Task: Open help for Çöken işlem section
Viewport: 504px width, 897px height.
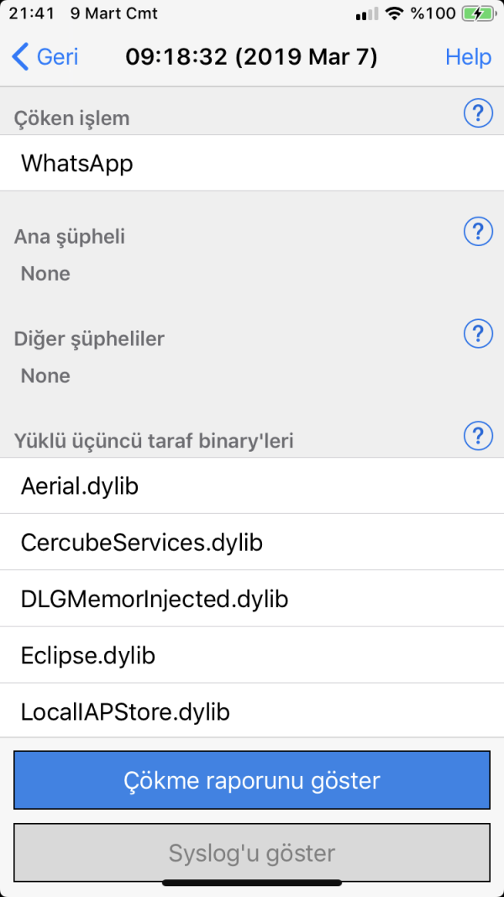Action: (478, 113)
